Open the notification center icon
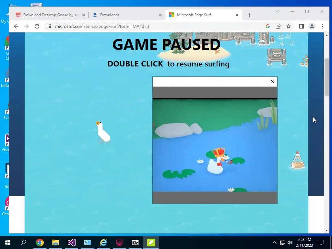Image resolution: width=332 pixels, height=249 pixels. tap(321, 243)
